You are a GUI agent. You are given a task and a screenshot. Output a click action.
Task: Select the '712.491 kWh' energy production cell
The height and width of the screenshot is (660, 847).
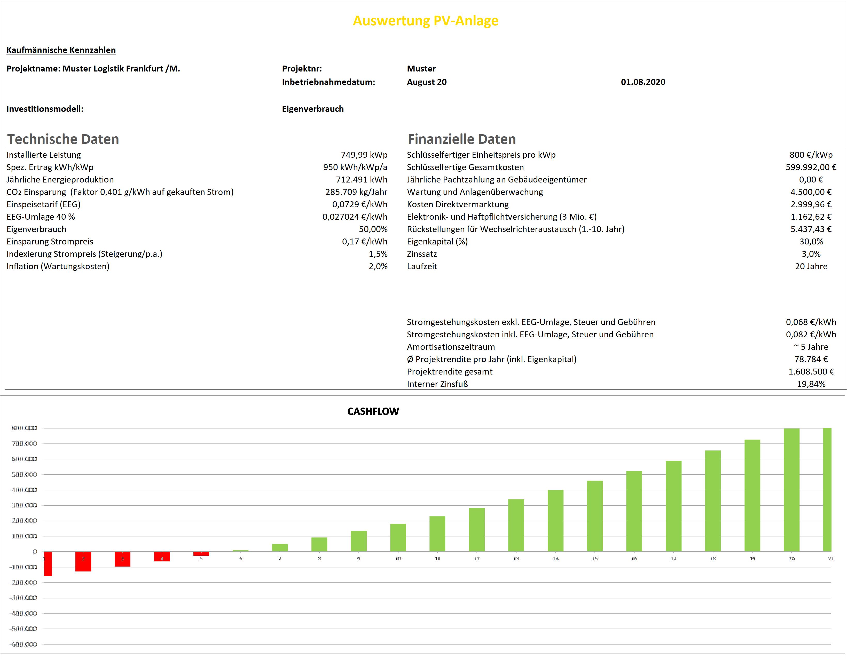[x=362, y=179]
